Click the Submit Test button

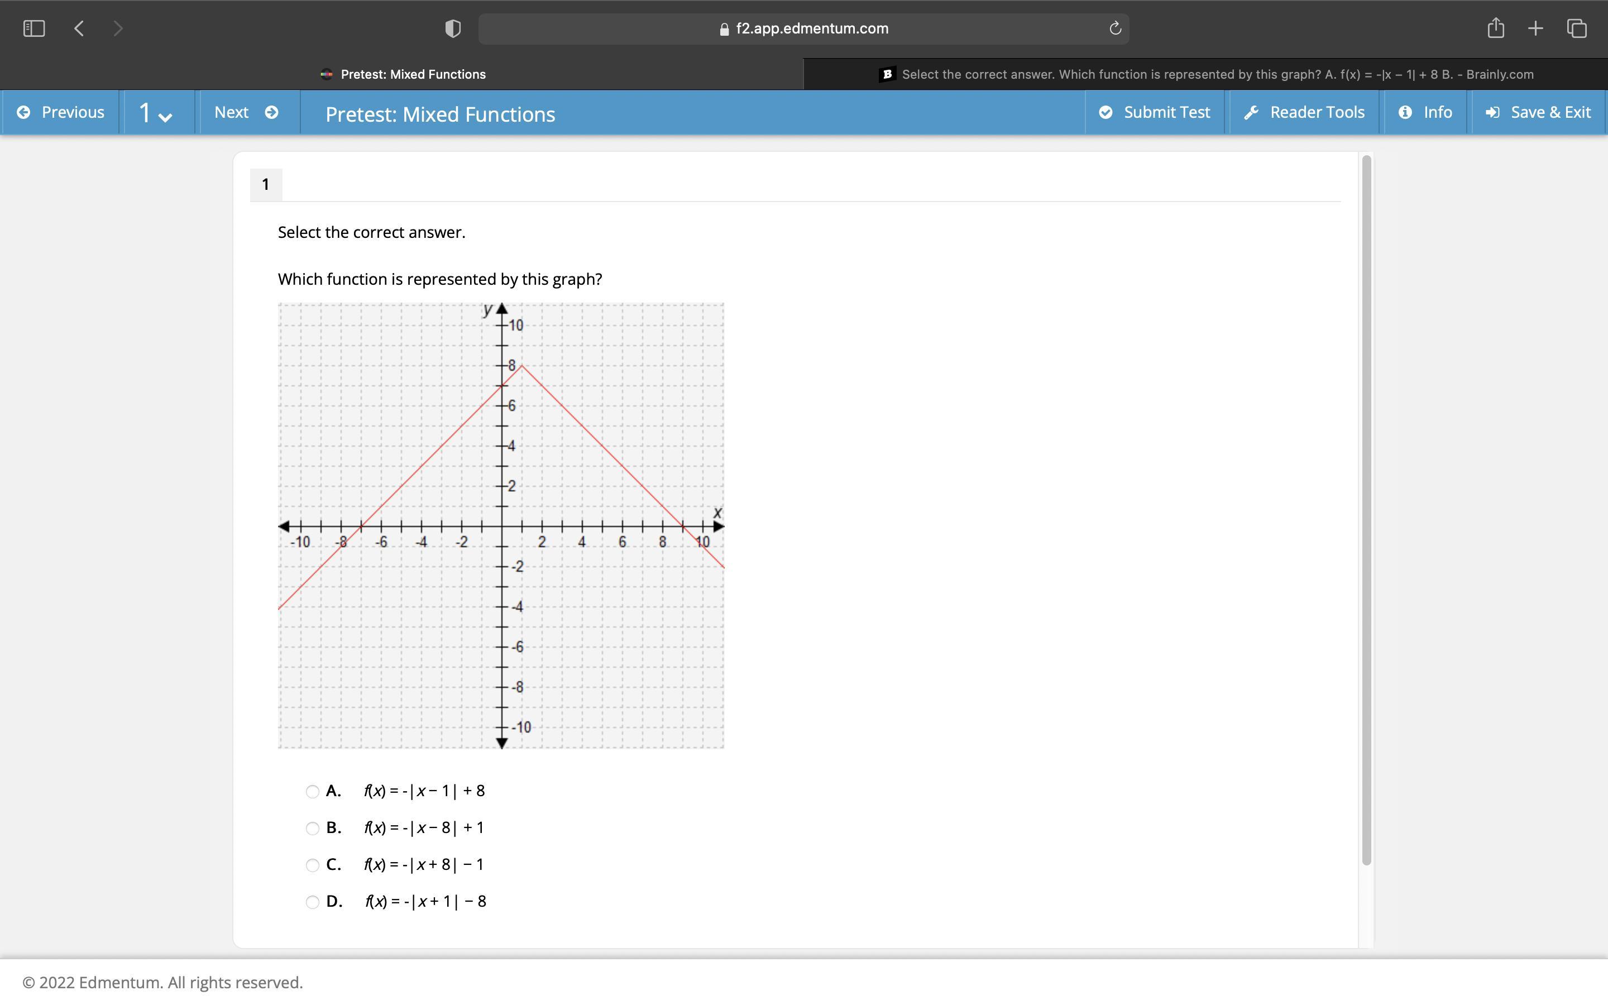tap(1155, 112)
